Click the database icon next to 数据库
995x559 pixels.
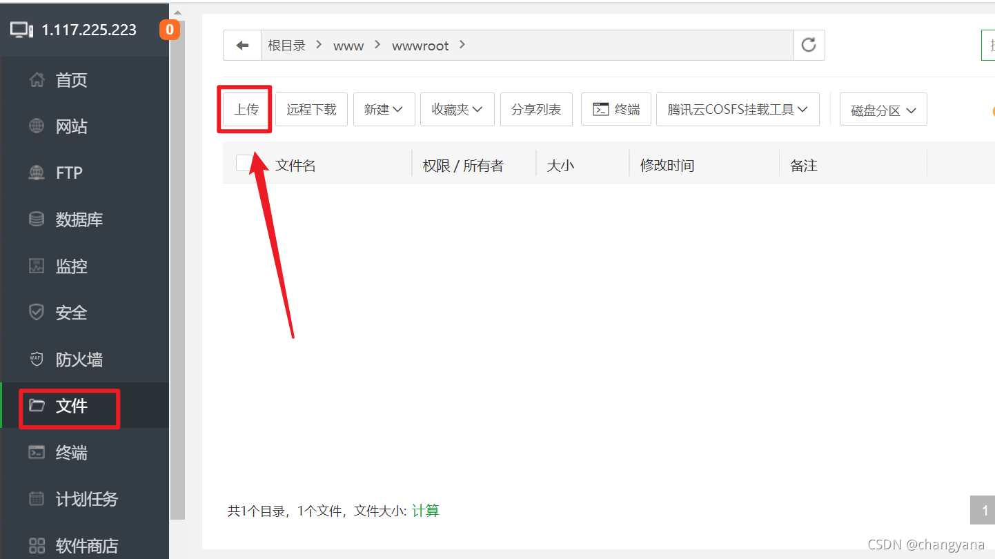(x=37, y=219)
